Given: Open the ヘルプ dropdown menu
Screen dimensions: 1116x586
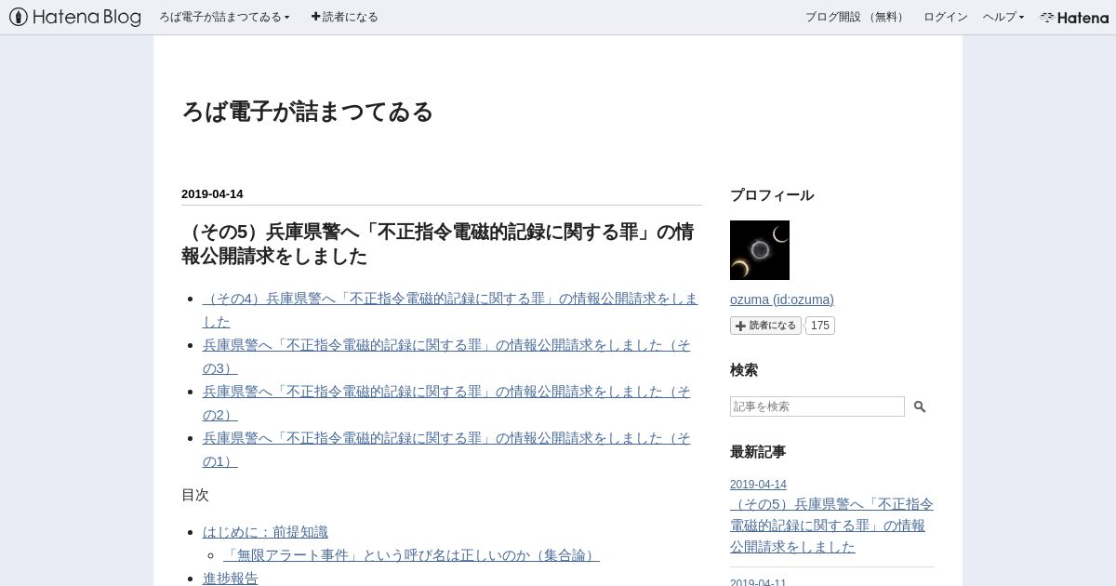Looking at the screenshot, I should click(x=1003, y=17).
